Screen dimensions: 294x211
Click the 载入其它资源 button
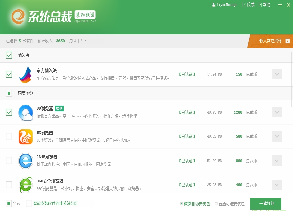[x=270, y=41]
